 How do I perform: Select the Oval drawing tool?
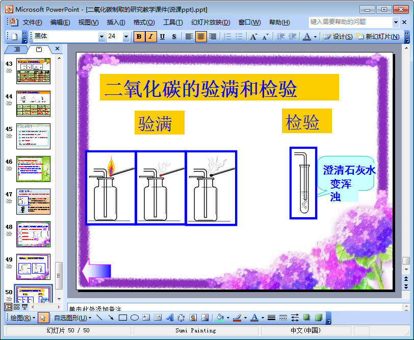(134, 318)
